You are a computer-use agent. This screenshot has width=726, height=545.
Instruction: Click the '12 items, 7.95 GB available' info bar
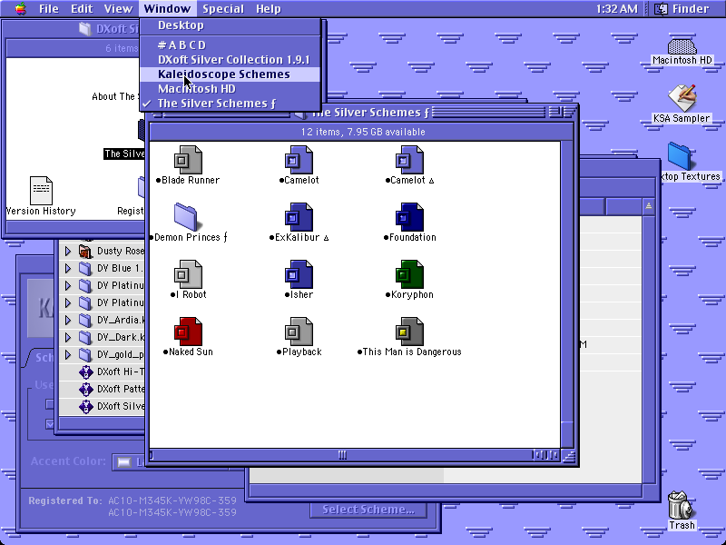pos(362,132)
